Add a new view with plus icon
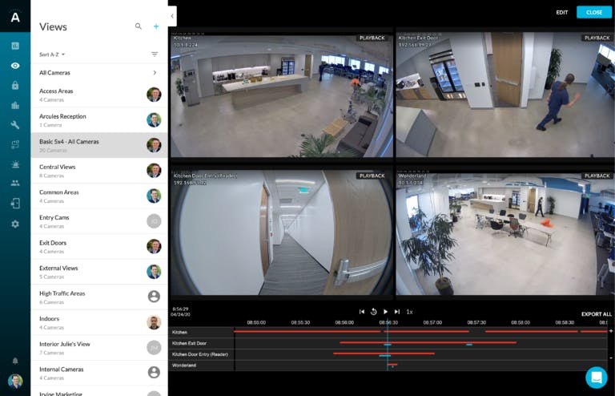The image size is (615, 396). coord(156,26)
